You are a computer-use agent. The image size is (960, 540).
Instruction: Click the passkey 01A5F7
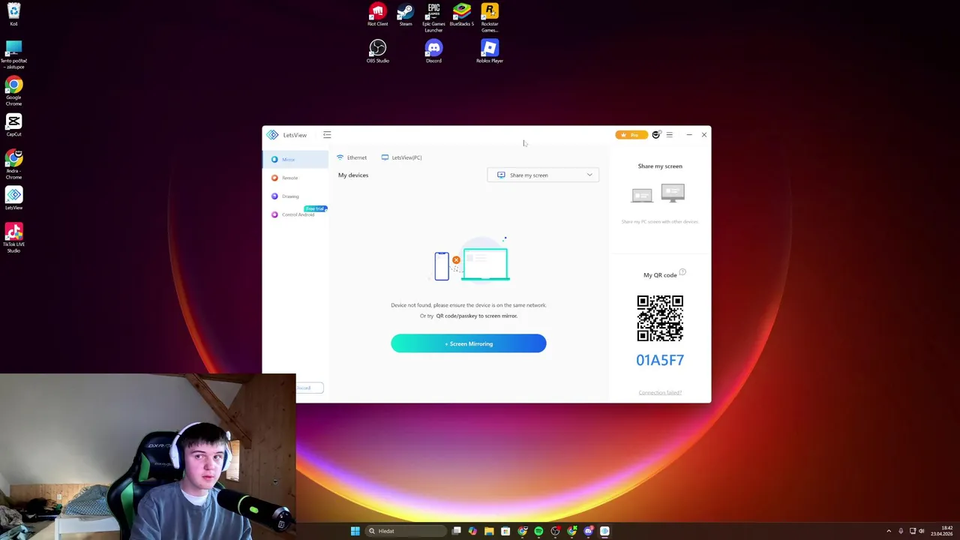pos(660,360)
